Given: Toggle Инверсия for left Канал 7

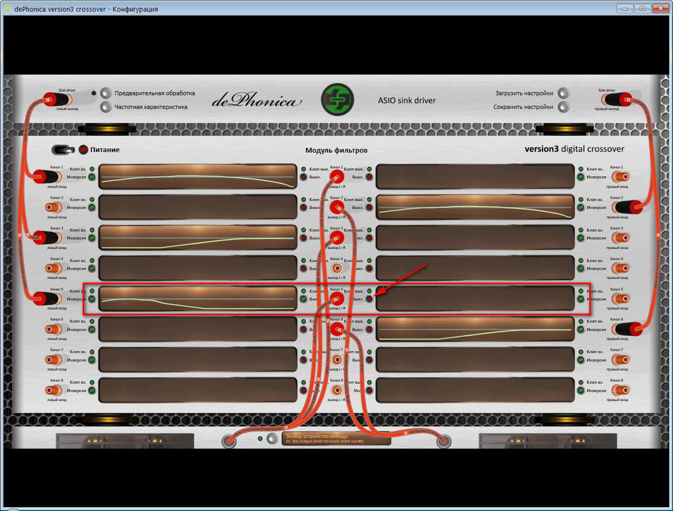Looking at the screenshot, I should pyautogui.click(x=92, y=360).
